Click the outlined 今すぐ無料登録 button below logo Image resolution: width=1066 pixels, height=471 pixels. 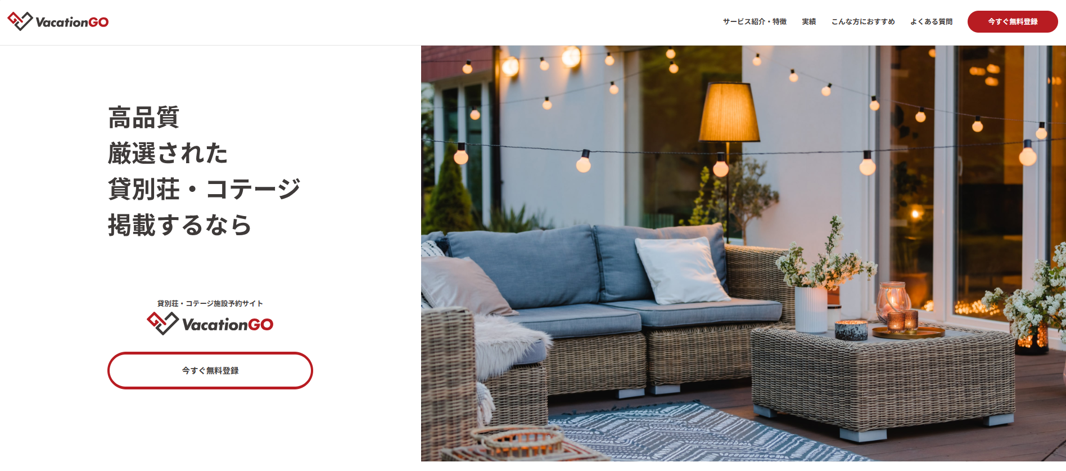210,370
